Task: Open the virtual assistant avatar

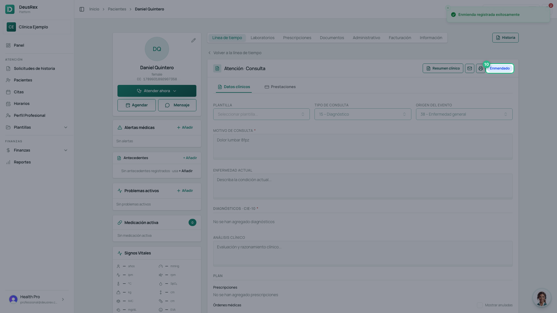Action: click(x=542, y=298)
